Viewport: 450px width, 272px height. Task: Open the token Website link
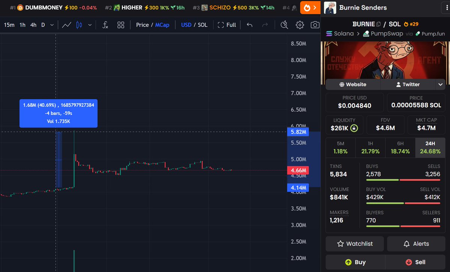click(x=353, y=84)
